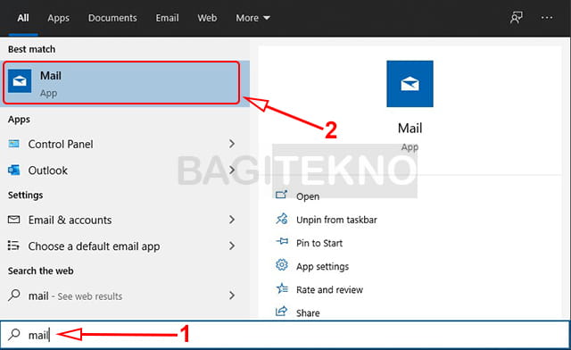The width and height of the screenshot is (571, 350).
Task: Select Share for the Mail app
Action: pos(308,313)
